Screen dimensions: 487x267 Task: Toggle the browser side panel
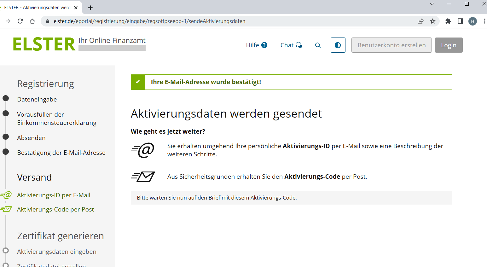pos(460,21)
